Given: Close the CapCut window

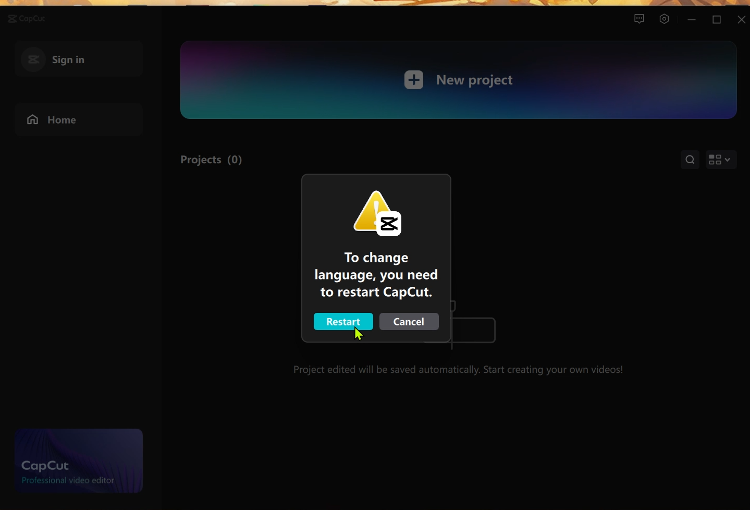Looking at the screenshot, I should coord(742,19).
